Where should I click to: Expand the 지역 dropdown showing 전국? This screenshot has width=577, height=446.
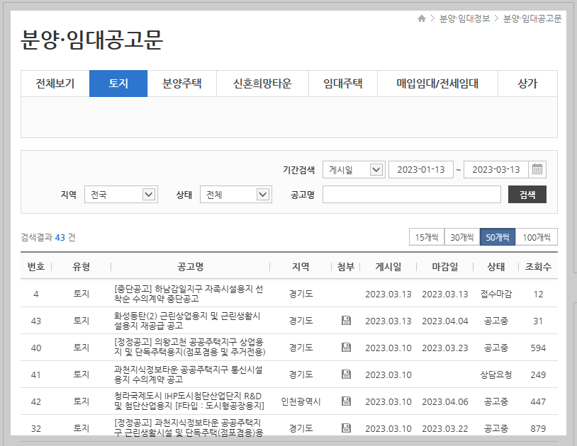pyautogui.click(x=121, y=194)
